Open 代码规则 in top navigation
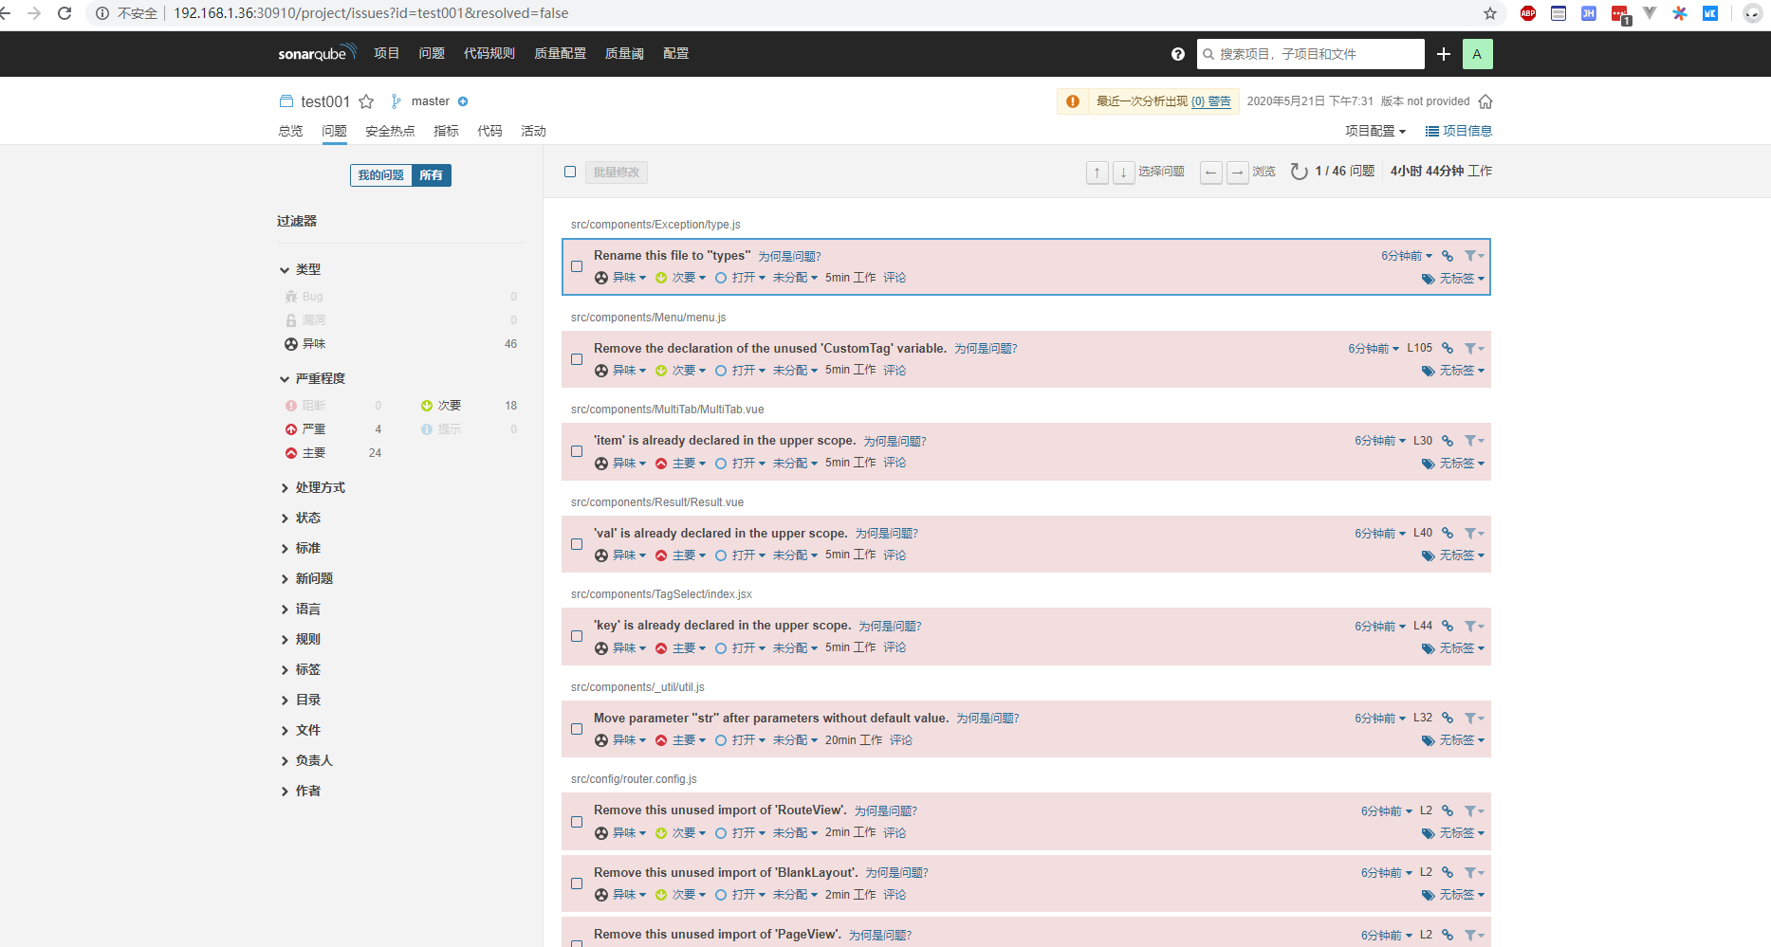Image resolution: width=1771 pixels, height=947 pixels. point(489,53)
